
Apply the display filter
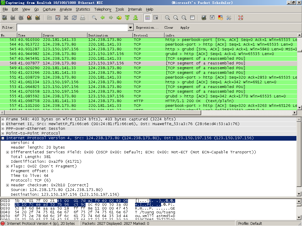tap(185, 27)
